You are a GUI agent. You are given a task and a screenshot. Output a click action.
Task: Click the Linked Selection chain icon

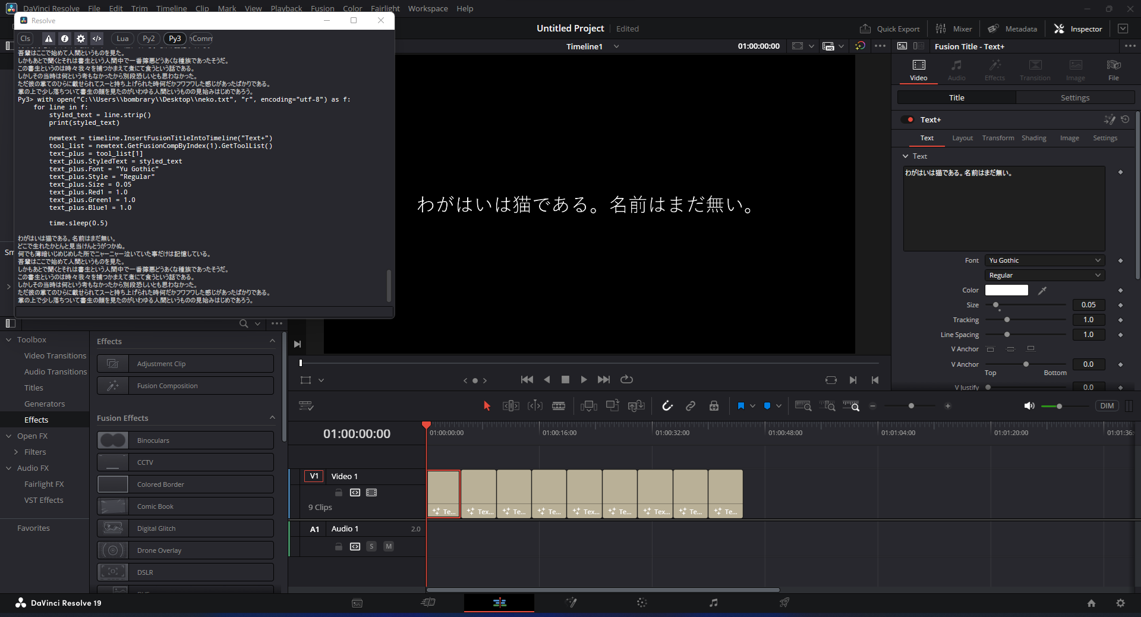(x=691, y=406)
